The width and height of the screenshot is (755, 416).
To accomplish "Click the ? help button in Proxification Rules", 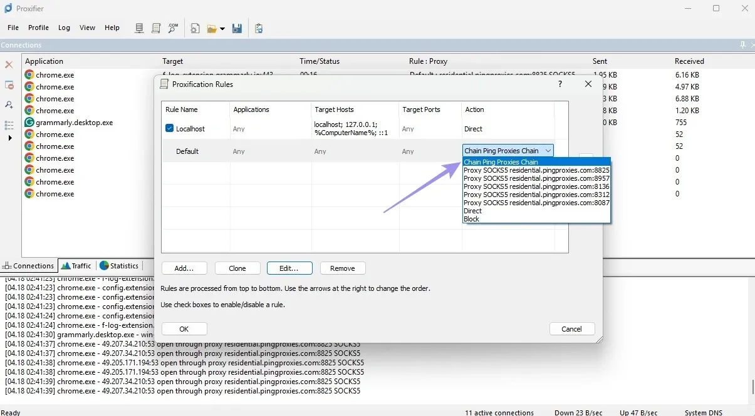I will coord(560,84).
